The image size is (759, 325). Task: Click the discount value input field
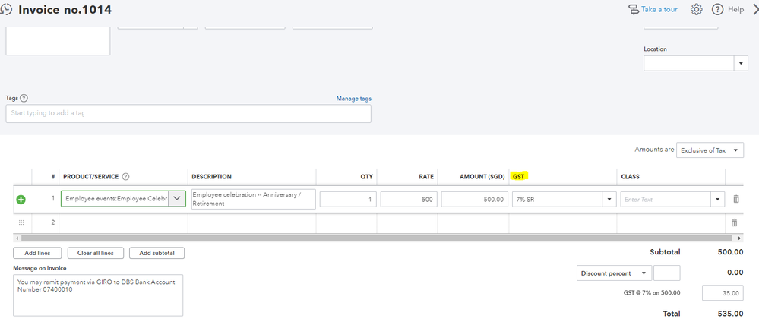pos(666,273)
